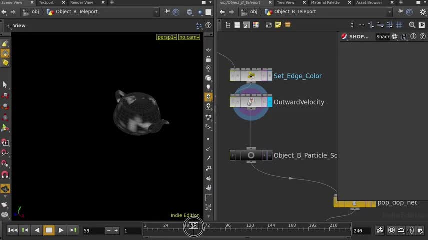Pin the network editor pane
This screenshot has height=240, width=428.
click(400, 11)
